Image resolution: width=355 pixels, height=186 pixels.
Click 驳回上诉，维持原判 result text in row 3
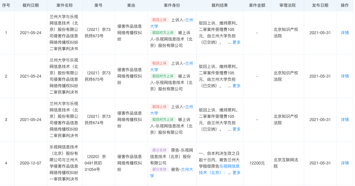click(x=219, y=110)
